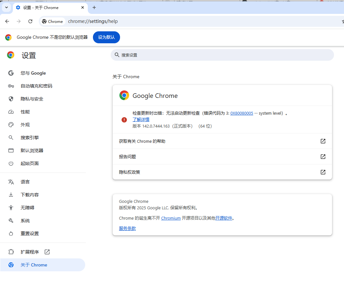Open 扩展程序 extensions page
Viewport: 344px width, 281px height.
[43, 252]
